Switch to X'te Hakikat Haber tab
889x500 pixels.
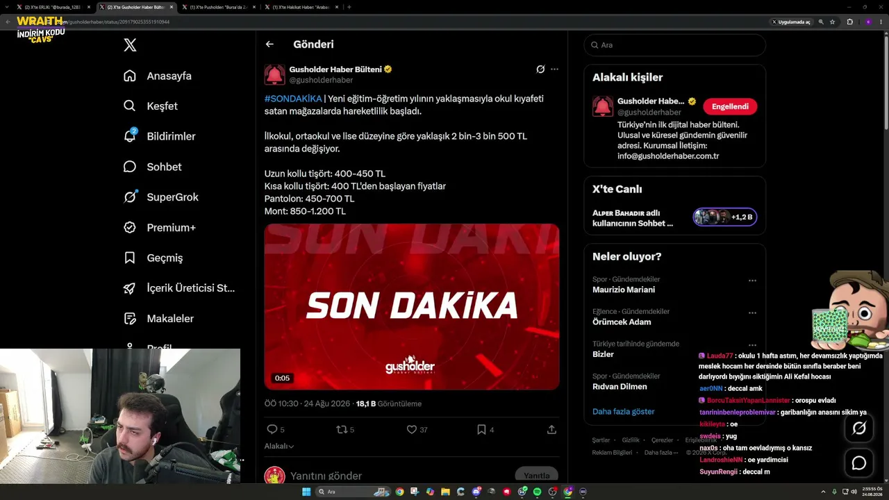pyautogui.click(x=301, y=7)
